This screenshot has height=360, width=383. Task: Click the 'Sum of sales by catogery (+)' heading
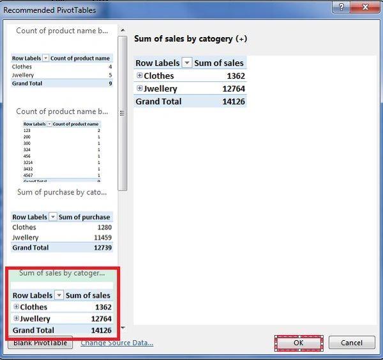point(190,38)
